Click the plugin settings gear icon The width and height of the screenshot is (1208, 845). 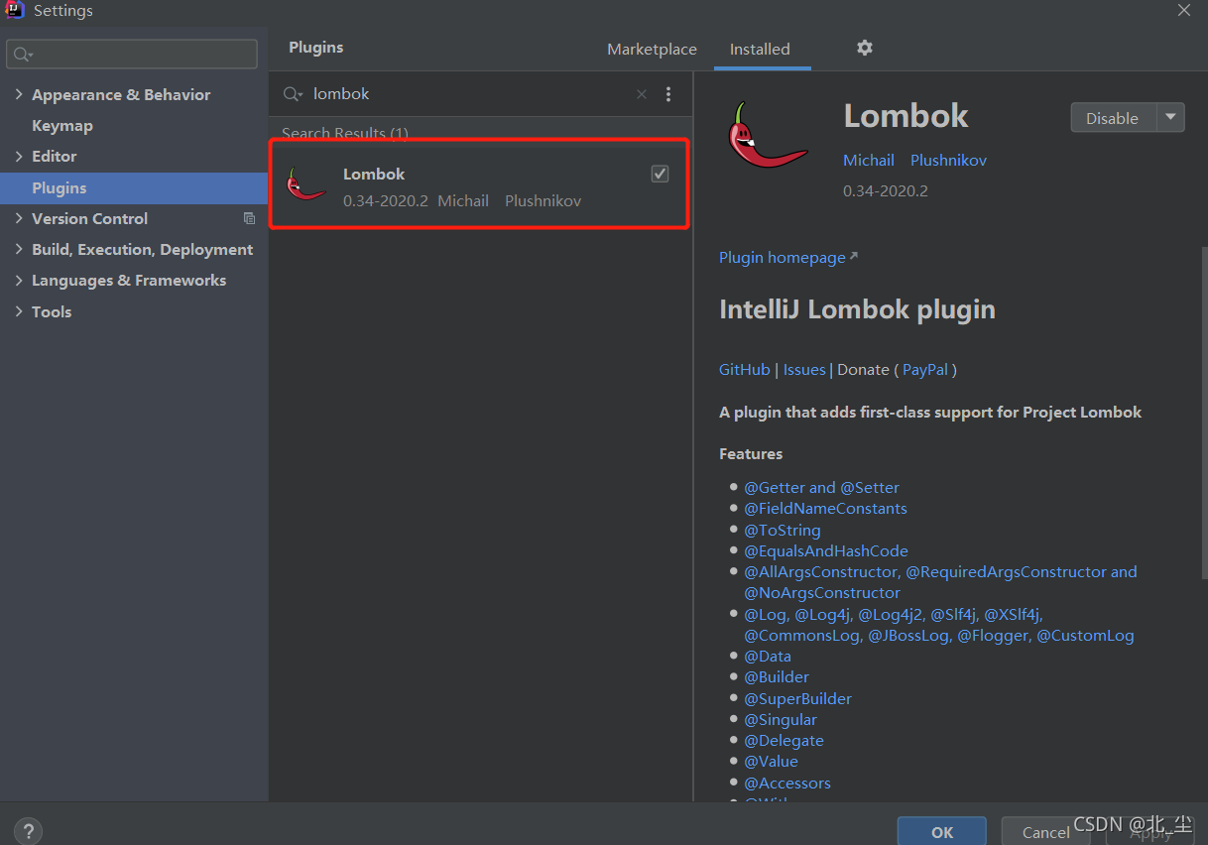[x=864, y=48]
